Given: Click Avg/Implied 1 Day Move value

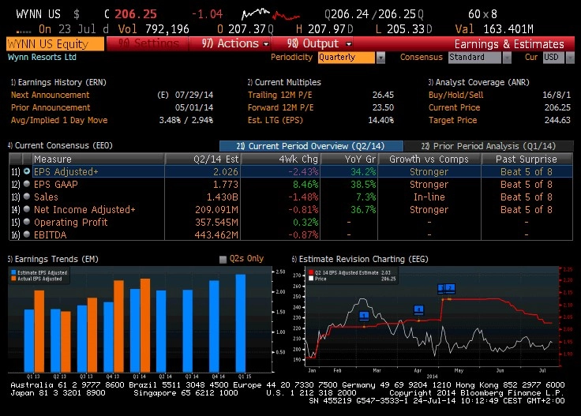Looking at the screenshot, I should pos(186,120).
